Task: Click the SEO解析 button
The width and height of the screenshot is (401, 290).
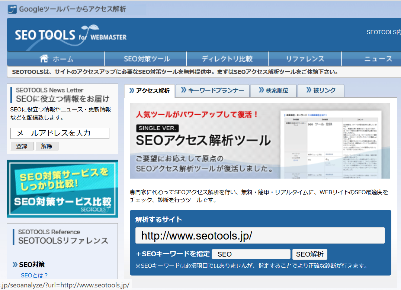Action: [310, 254]
